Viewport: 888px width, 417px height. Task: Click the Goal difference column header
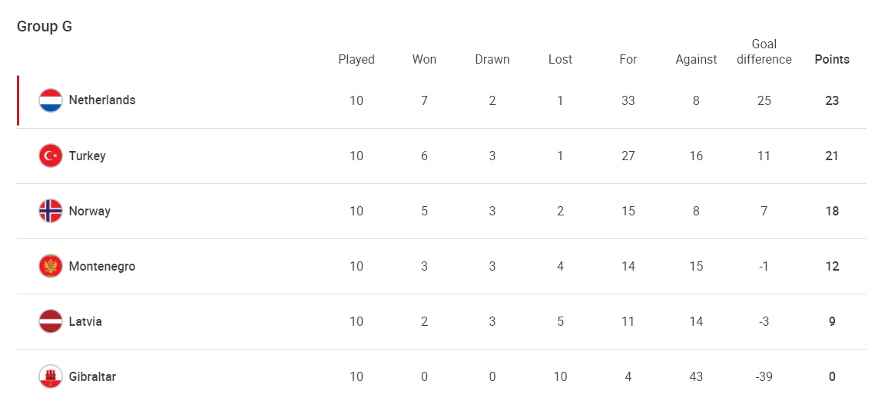coord(764,51)
